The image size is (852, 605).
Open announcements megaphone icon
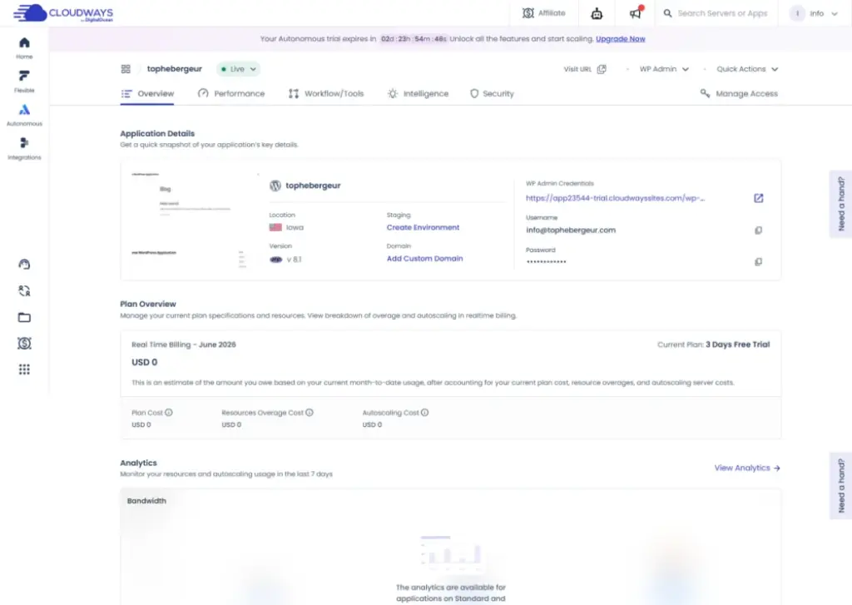(x=635, y=12)
